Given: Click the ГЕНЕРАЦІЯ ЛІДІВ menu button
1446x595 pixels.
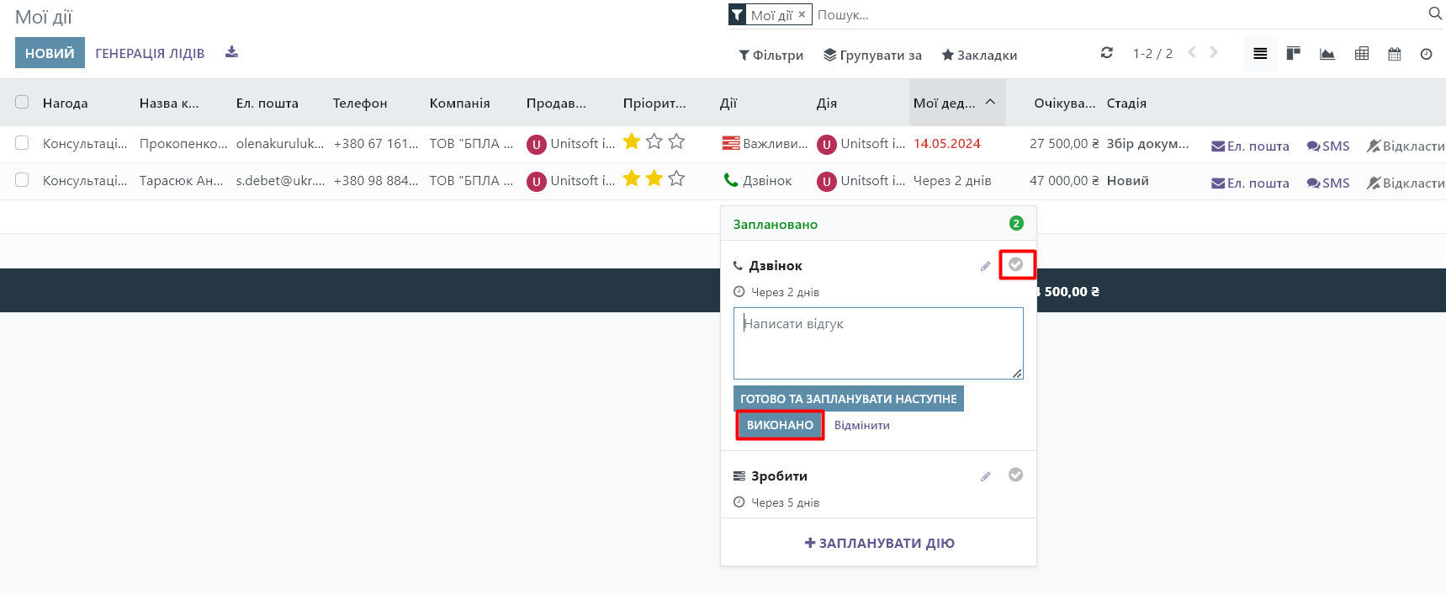Looking at the screenshot, I should pyautogui.click(x=150, y=53).
